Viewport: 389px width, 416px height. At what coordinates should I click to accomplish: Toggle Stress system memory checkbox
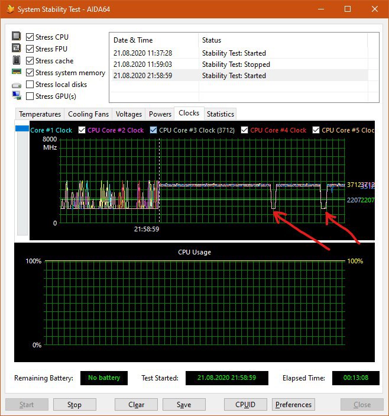pyautogui.click(x=30, y=72)
